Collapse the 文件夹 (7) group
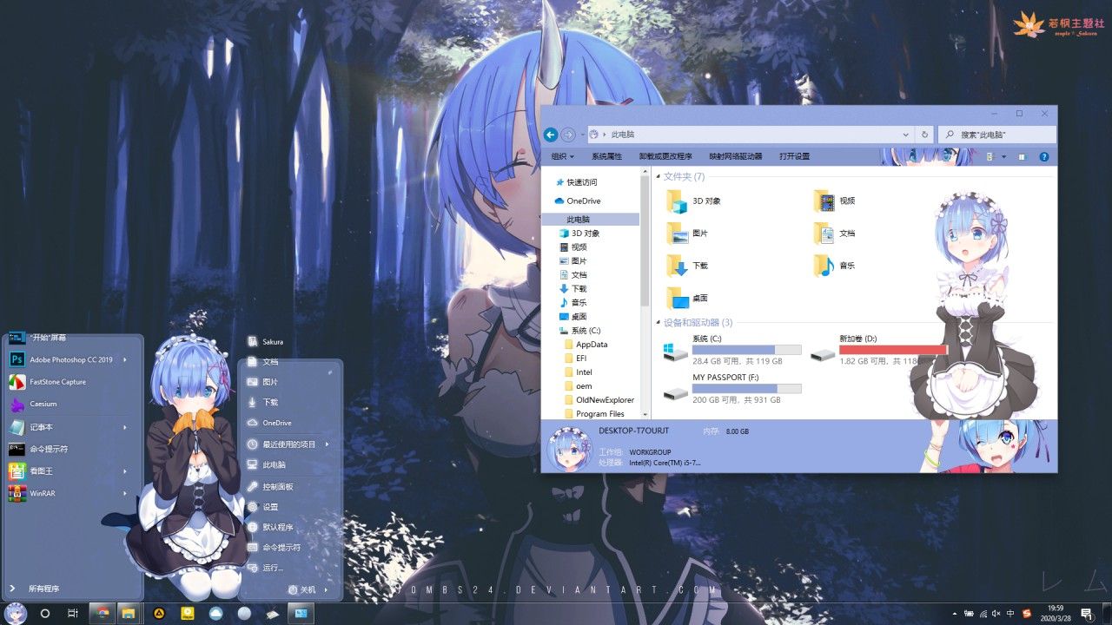 tap(659, 176)
